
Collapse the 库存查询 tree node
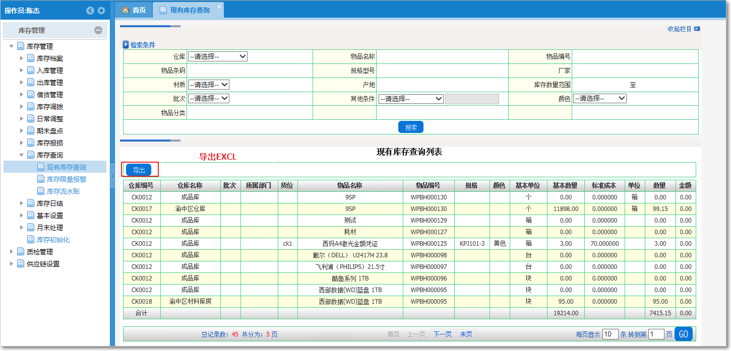(22, 155)
